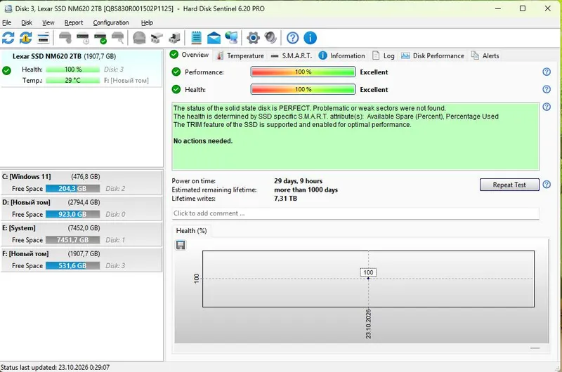Click the 531,6 GB free space bar
The image size is (562, 372).
pos(73,266)
